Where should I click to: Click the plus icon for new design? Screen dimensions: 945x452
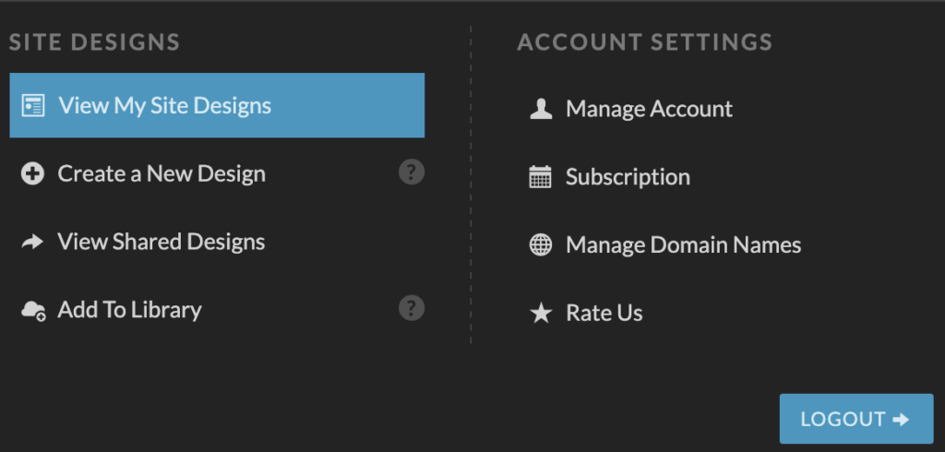pos(32,173)
